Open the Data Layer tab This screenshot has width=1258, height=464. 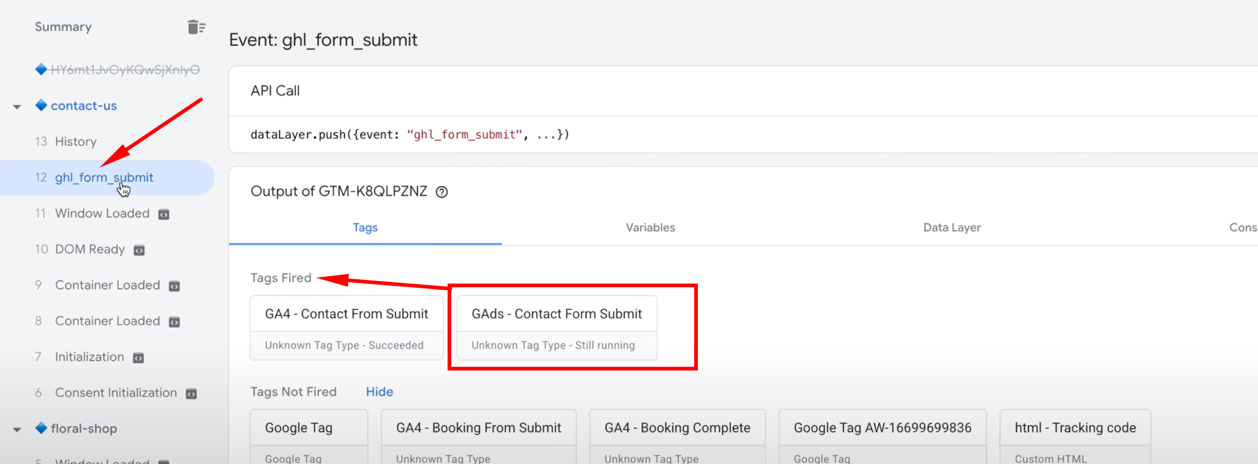coord(951,228)
